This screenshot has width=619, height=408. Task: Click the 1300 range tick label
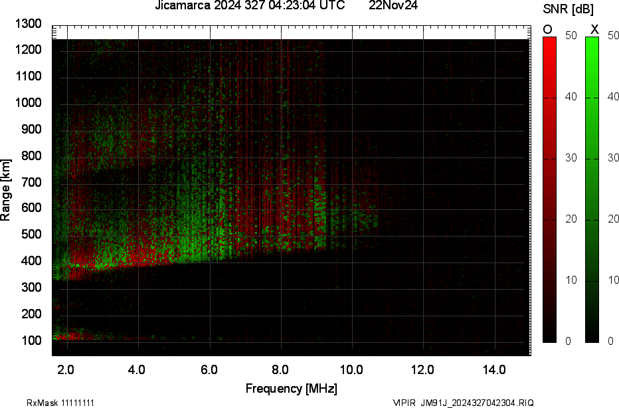[31, 24]
